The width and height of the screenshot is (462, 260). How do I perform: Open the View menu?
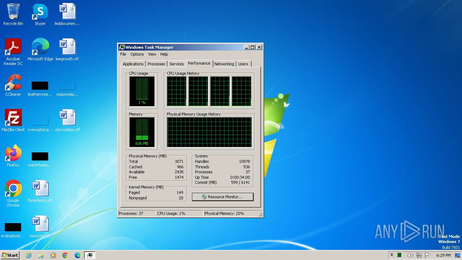point(152,54)
